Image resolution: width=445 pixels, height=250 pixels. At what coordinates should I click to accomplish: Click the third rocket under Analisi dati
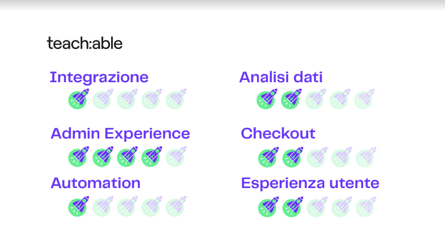(315, 99)
